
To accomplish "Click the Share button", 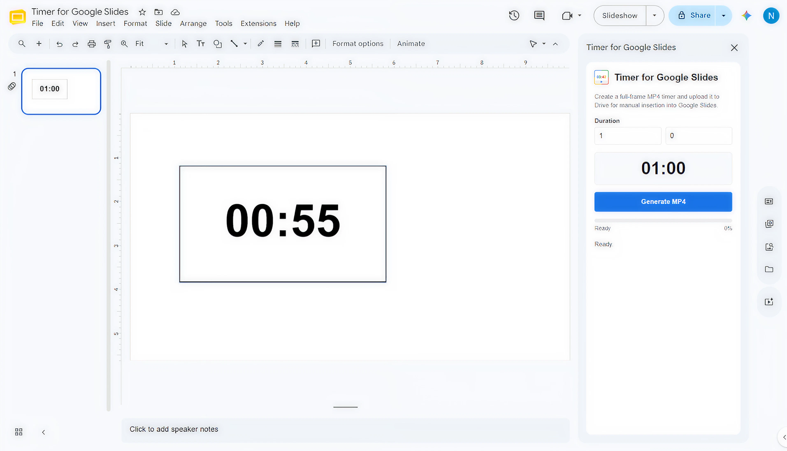I will (693, 16).
